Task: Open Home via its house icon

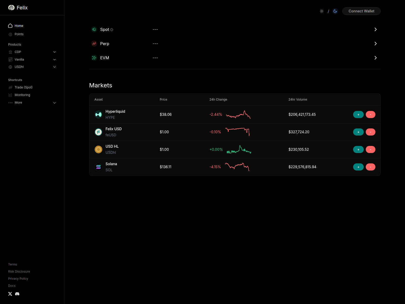Action: 10,26
